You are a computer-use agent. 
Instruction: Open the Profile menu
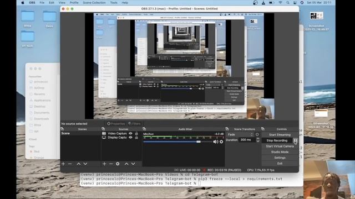(74, 3)
